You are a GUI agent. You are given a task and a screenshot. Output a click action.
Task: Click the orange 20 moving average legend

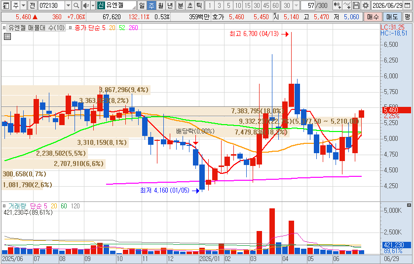112,28
